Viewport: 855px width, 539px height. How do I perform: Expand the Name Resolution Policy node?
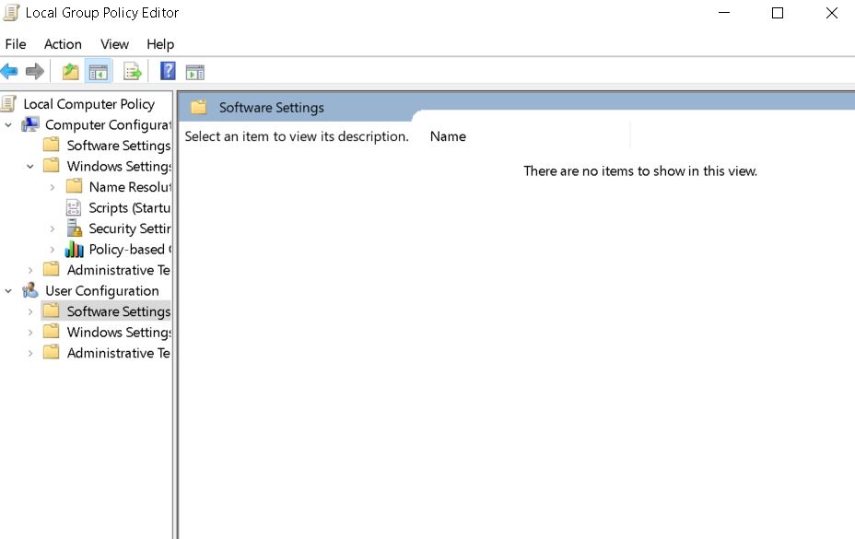(x=53, y=187)
